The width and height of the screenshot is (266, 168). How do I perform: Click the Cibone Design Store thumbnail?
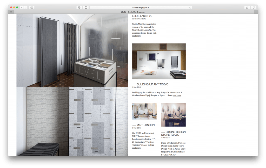pos(173,115)
